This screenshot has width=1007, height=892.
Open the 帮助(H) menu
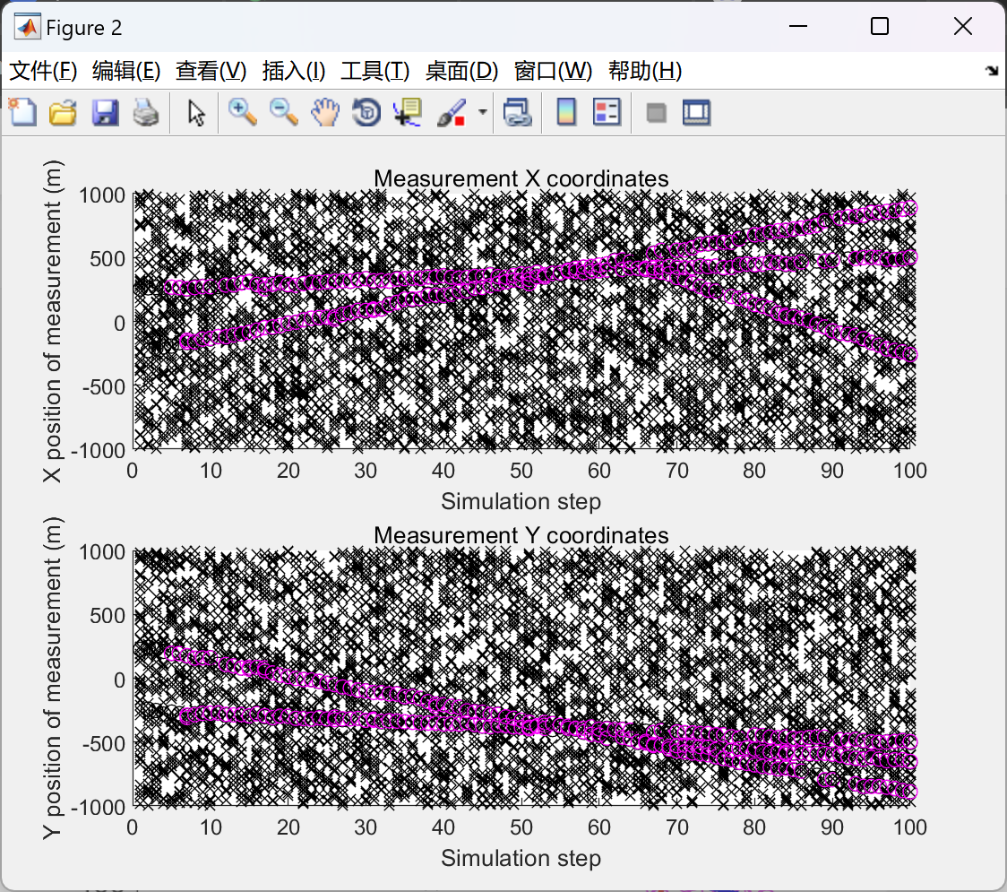(645, 71)
